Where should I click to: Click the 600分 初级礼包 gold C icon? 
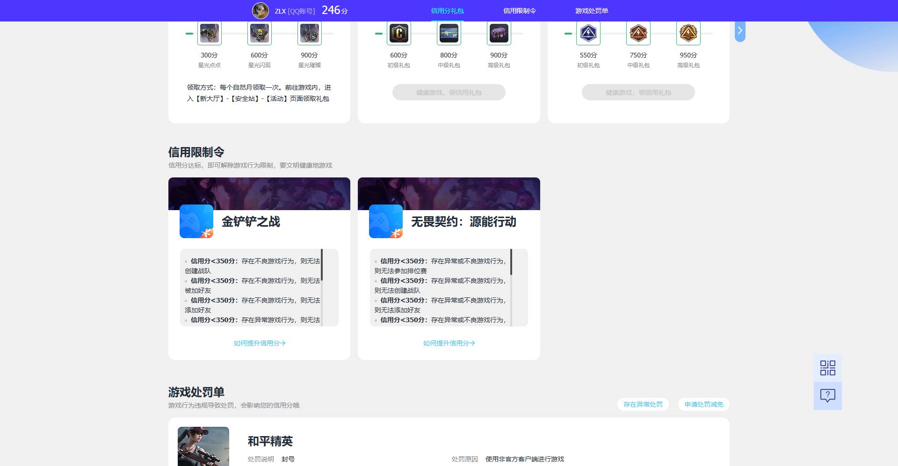(x=399, y=33)
